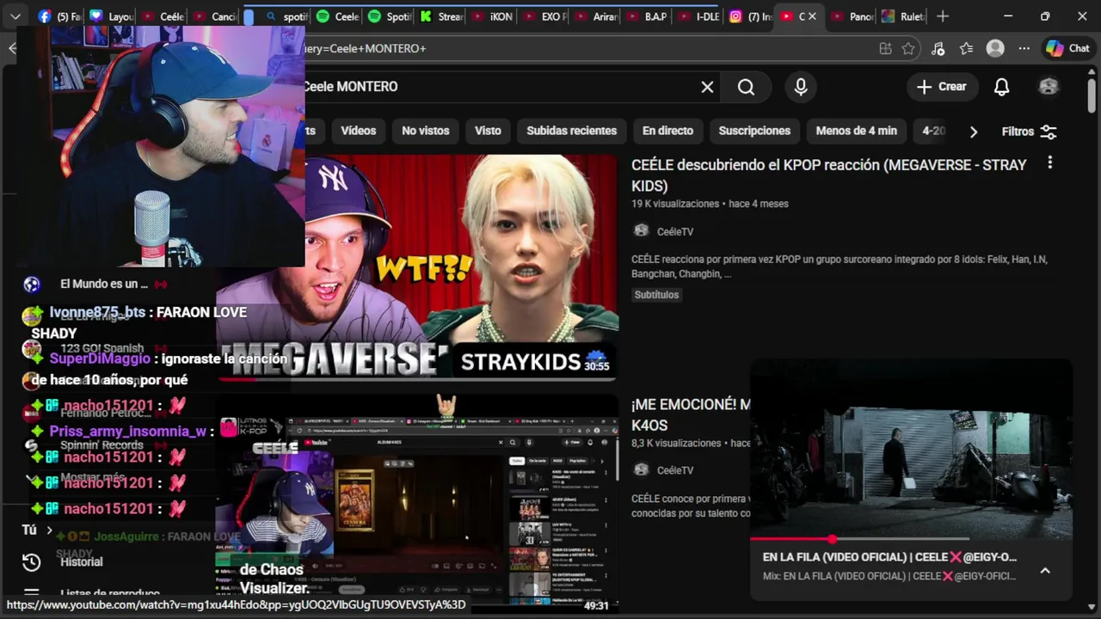Switch to the Instagram tab
Image resolution: width=1101 pixels, height=619 pixels.
point(750,16)
